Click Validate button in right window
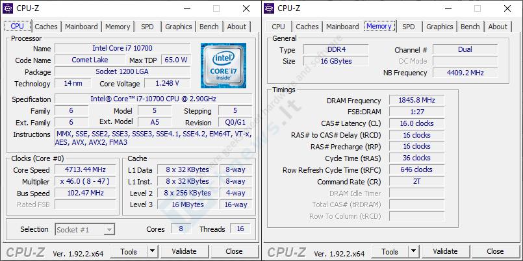Screen dimensions: 523x261 [x=446, y=251]
